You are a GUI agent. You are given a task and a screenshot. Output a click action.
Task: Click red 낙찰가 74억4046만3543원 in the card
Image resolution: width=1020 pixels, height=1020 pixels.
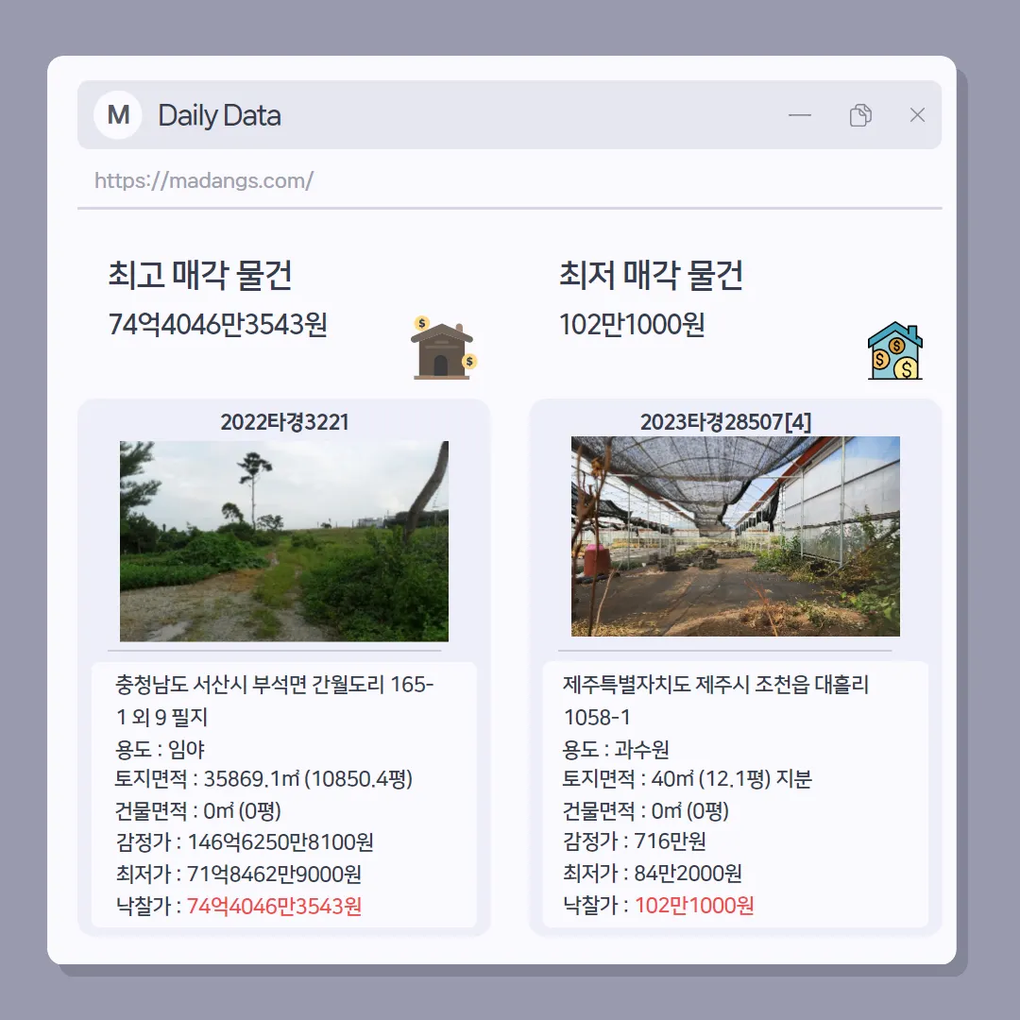[275, 906]
